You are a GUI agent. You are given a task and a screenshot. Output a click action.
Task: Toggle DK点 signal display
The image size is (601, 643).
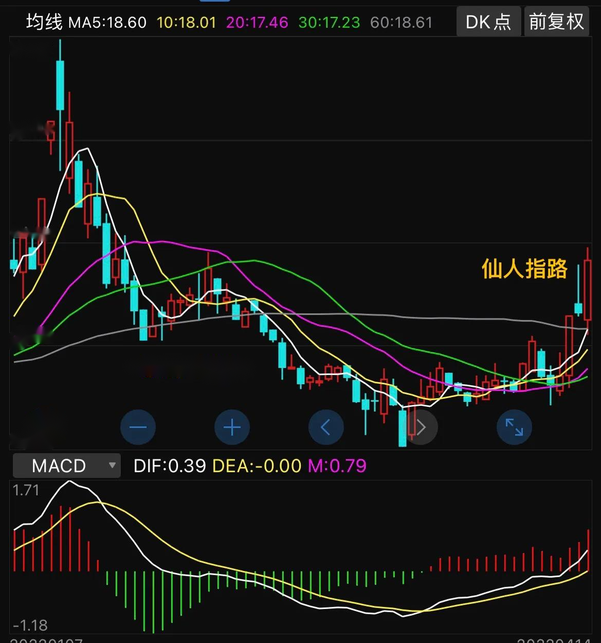pos(488,22)
